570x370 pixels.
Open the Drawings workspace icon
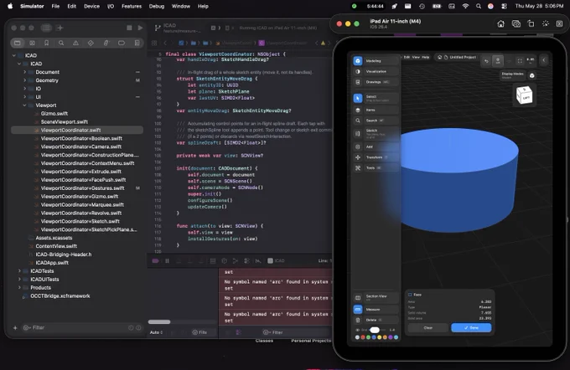(358, 82)
